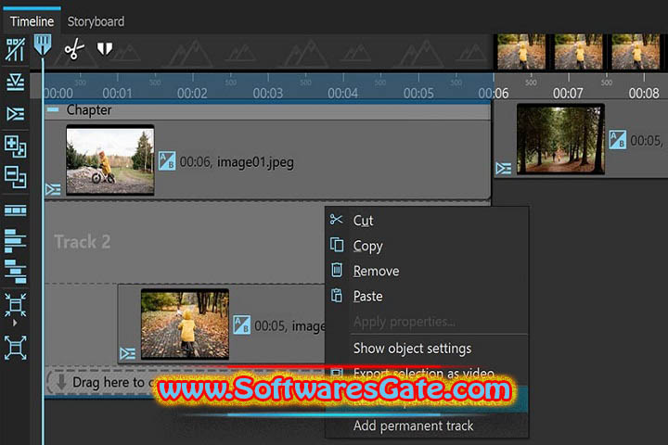This screenshot has width=668, height=445.
Task: Select the second preview frame in filmstrip
Action: coord(579,52)
